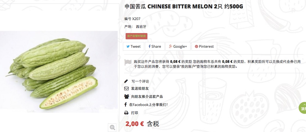Click the printer icon
Viewport: 306px width, 132px height.
click(126, 113)
